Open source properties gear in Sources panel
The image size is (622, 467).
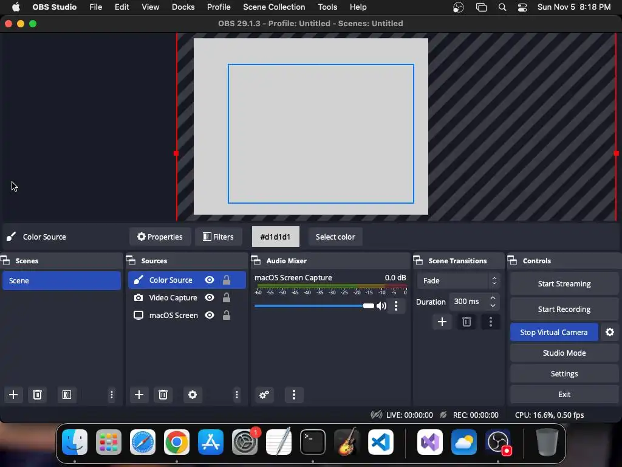point(193,395)
